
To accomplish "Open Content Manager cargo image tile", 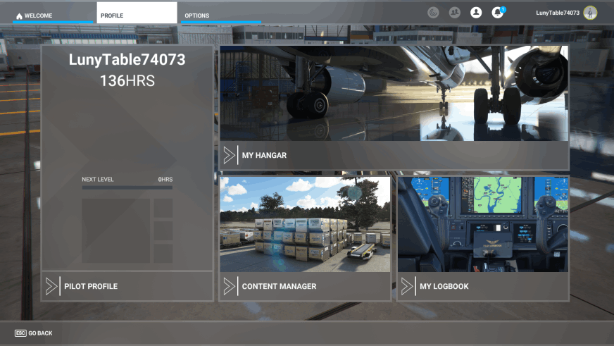I will (x=305, y=224).
